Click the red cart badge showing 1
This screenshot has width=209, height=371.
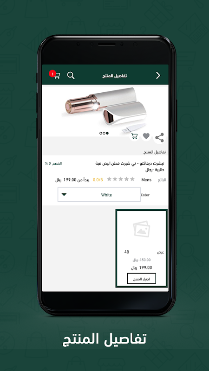[52, 73]
